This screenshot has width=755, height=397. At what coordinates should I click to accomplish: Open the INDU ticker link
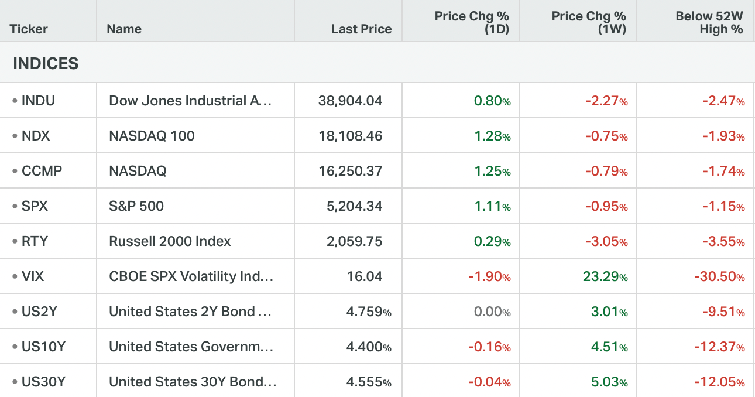pyautogui.click(x=38, y=101)
